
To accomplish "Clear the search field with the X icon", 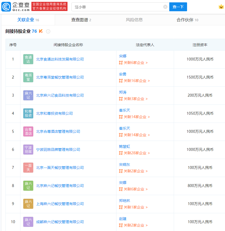I will point(165,7).
